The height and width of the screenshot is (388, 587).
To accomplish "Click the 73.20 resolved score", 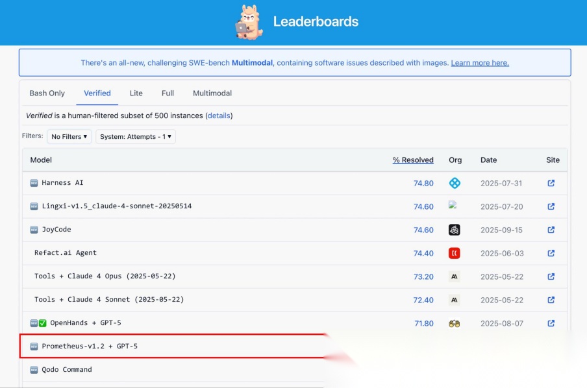I will click(x=423, y=277).
